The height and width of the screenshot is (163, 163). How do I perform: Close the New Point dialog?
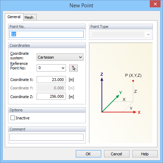pyautogui.click(x=155, y=4)
